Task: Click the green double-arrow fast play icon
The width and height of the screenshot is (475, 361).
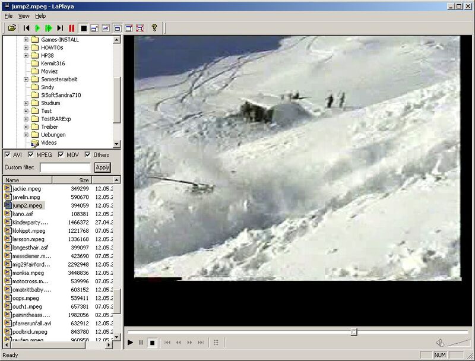Action: coord(49,28)
